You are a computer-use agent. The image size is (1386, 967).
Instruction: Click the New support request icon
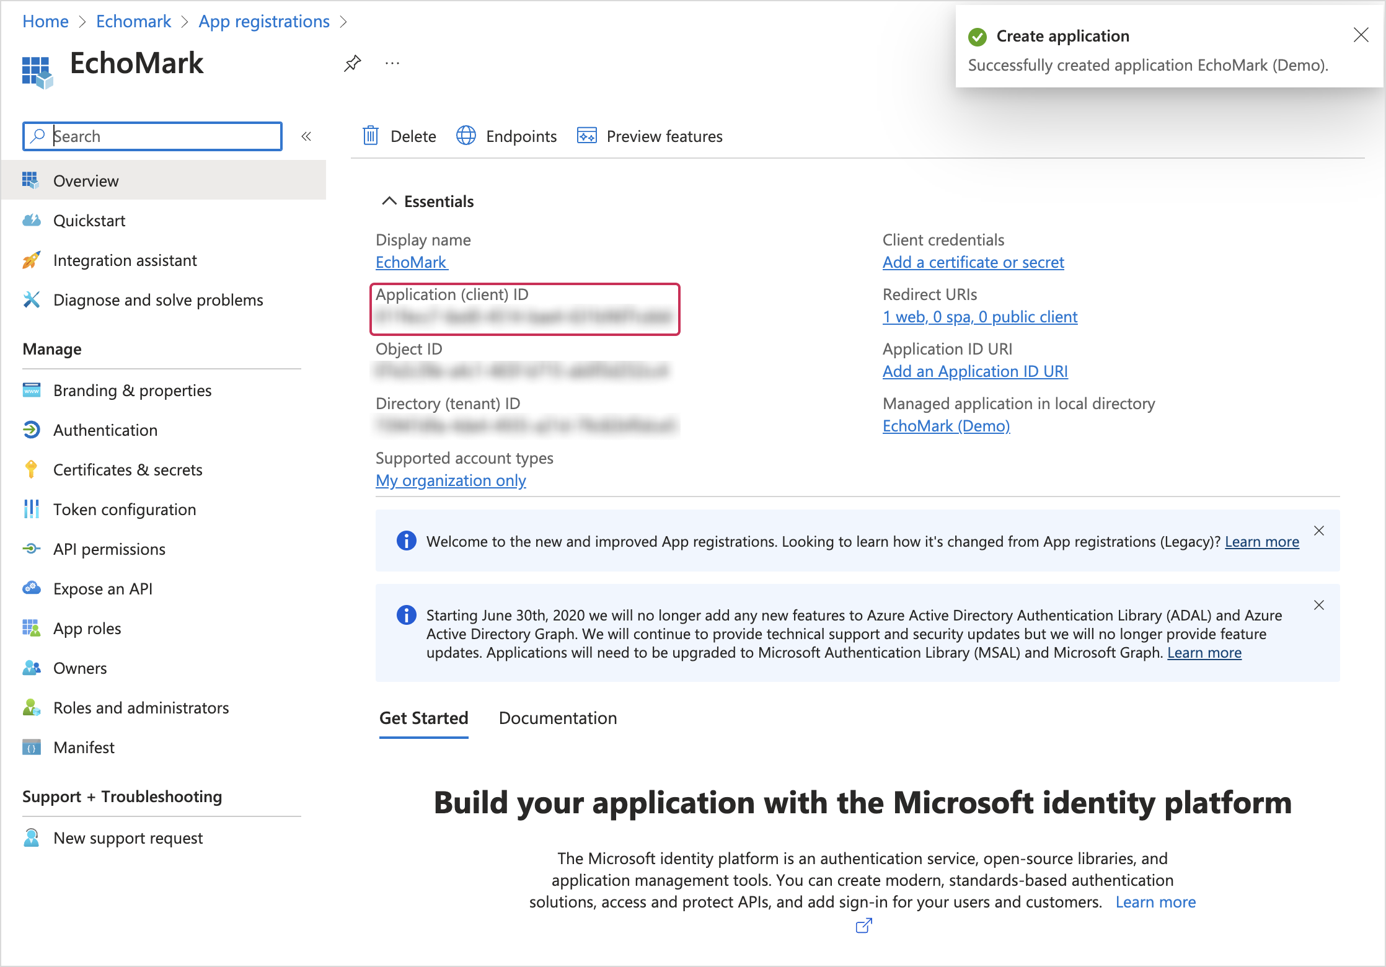(31, 838)
